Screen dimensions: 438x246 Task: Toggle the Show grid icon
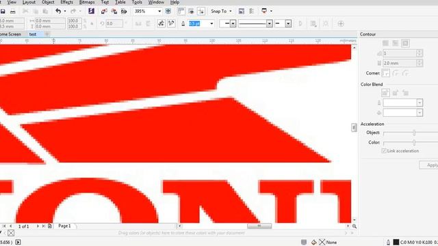click(x=191, y=11)
